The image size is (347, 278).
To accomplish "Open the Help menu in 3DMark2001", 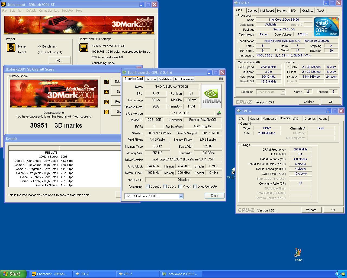I will click(x=79, y=11).
